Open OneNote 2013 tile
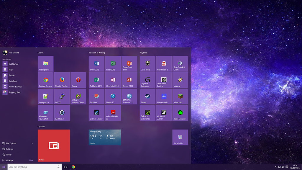Screen dimensions: 302x170 tap(113, 80)
